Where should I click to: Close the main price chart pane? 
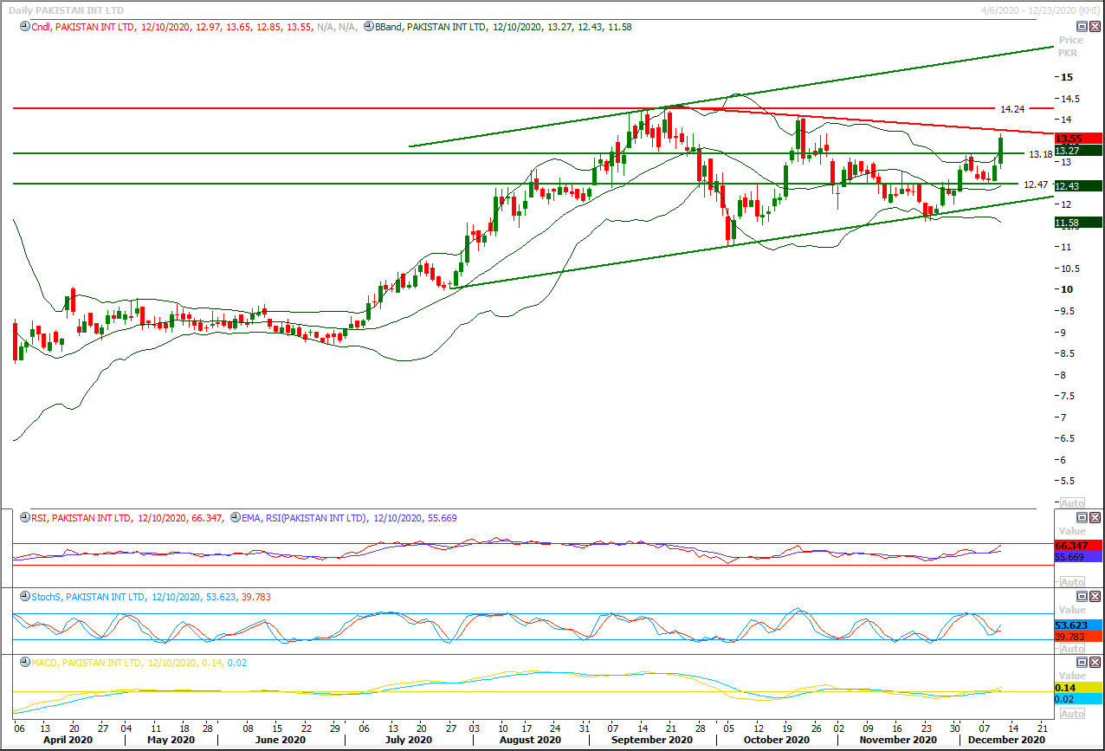coord(1094,27)
